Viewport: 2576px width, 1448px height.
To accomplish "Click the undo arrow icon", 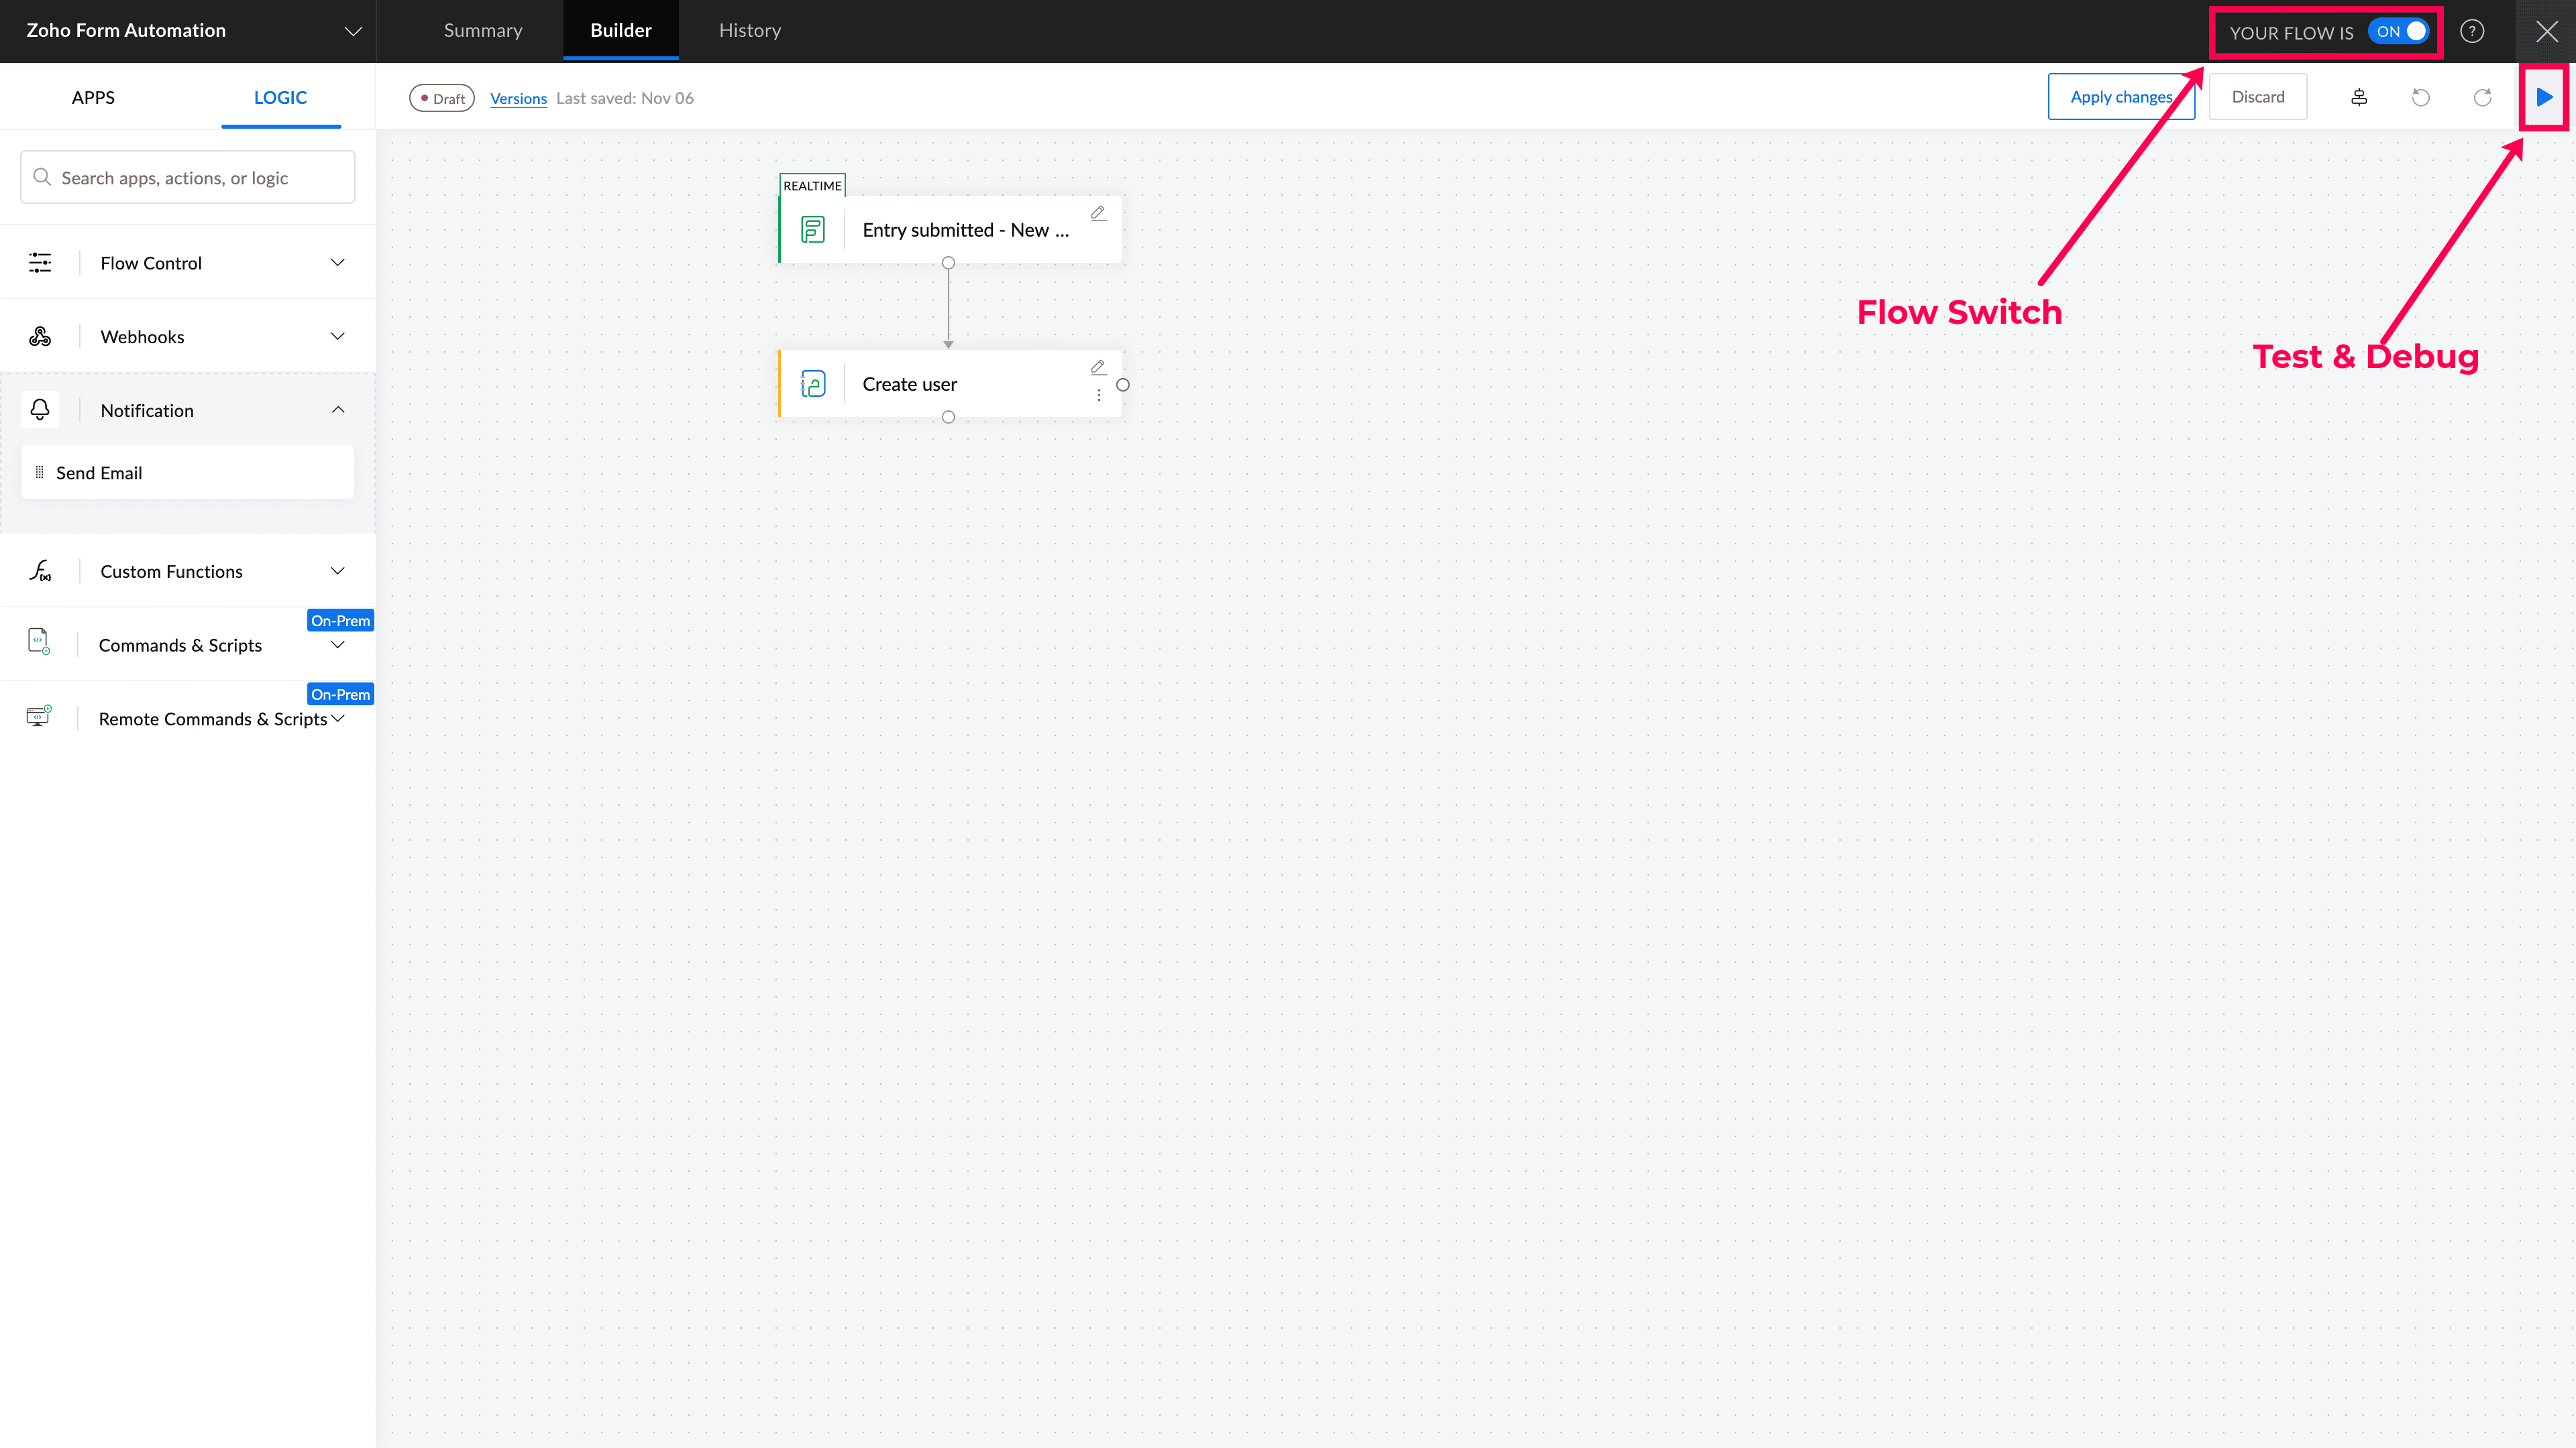I will click(x=2420, y=97).
